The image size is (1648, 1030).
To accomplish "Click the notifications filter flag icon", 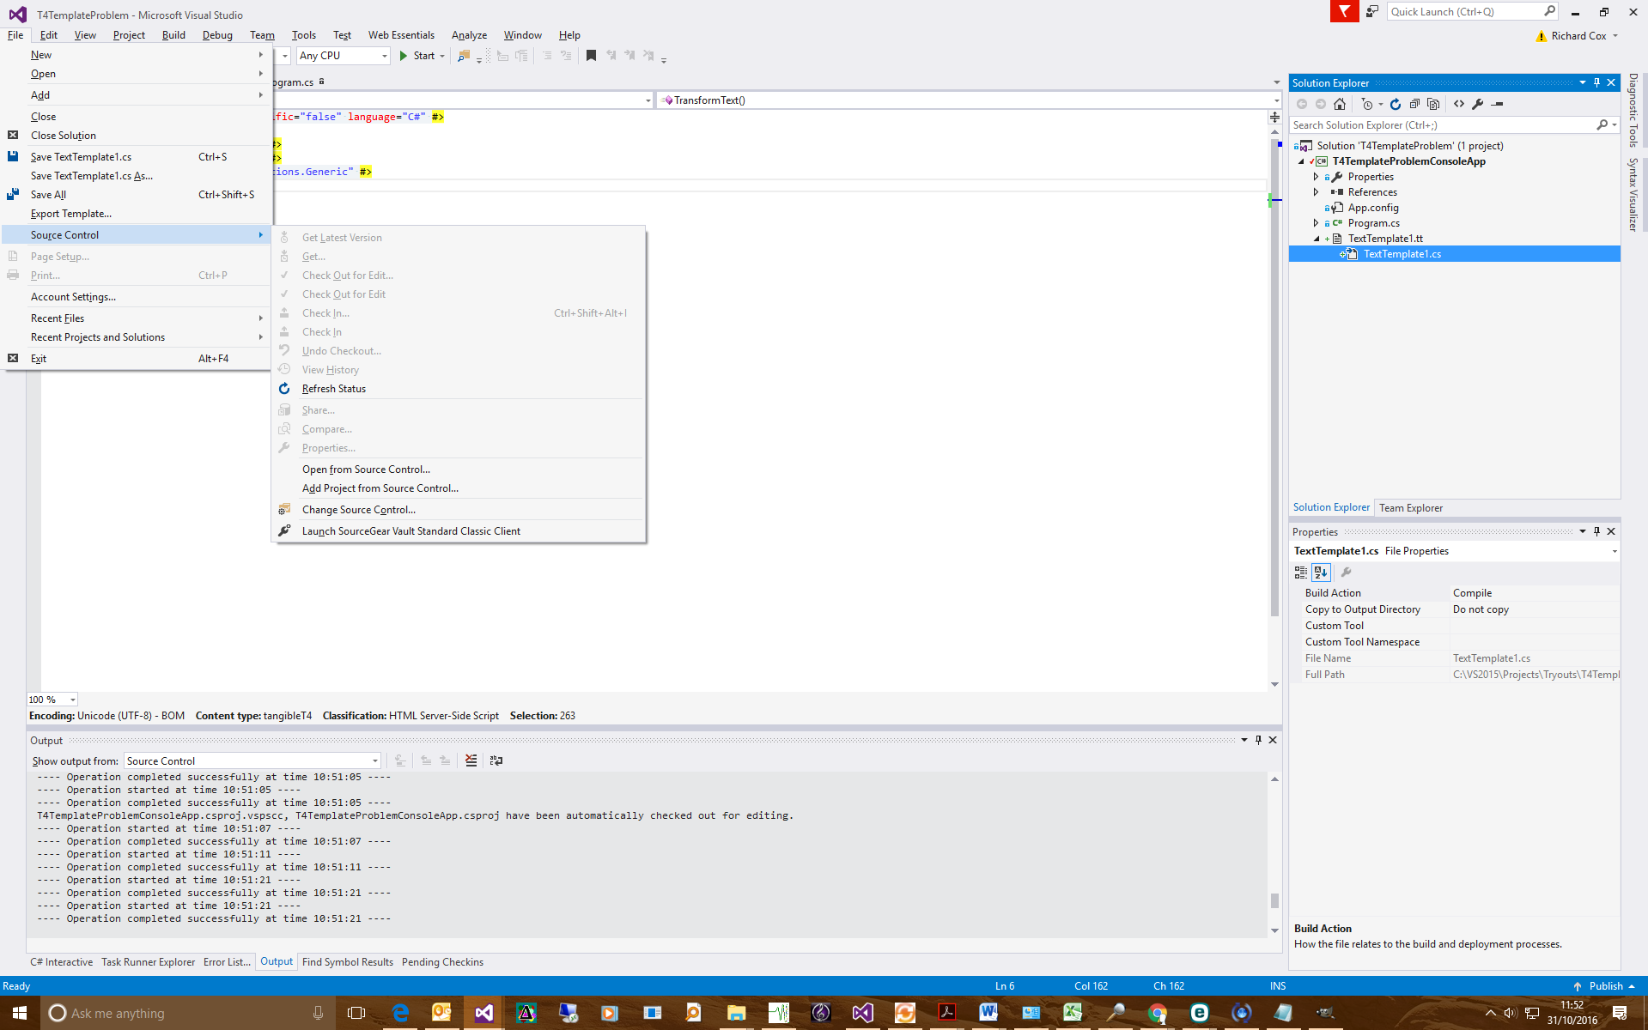I will coord(1344,11).
